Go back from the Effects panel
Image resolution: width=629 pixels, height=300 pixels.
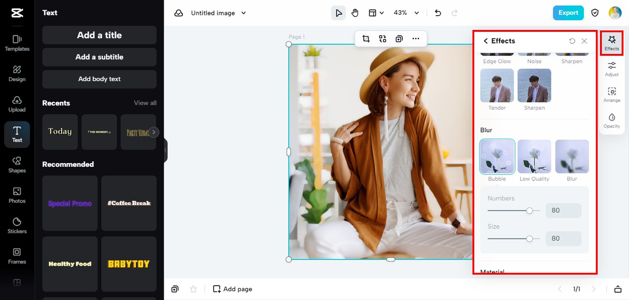[x=486, y=41]
